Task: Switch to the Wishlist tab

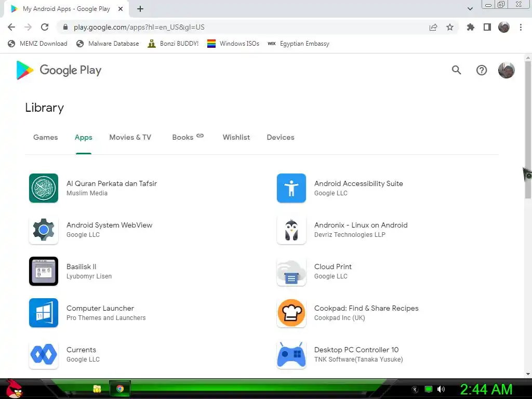Action: (x=236, y=137)
